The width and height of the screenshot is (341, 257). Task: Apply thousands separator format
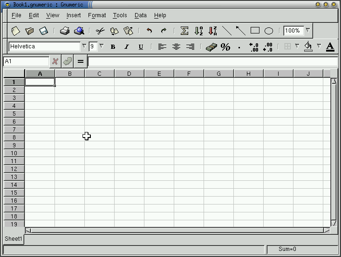[x=239, y=47]
